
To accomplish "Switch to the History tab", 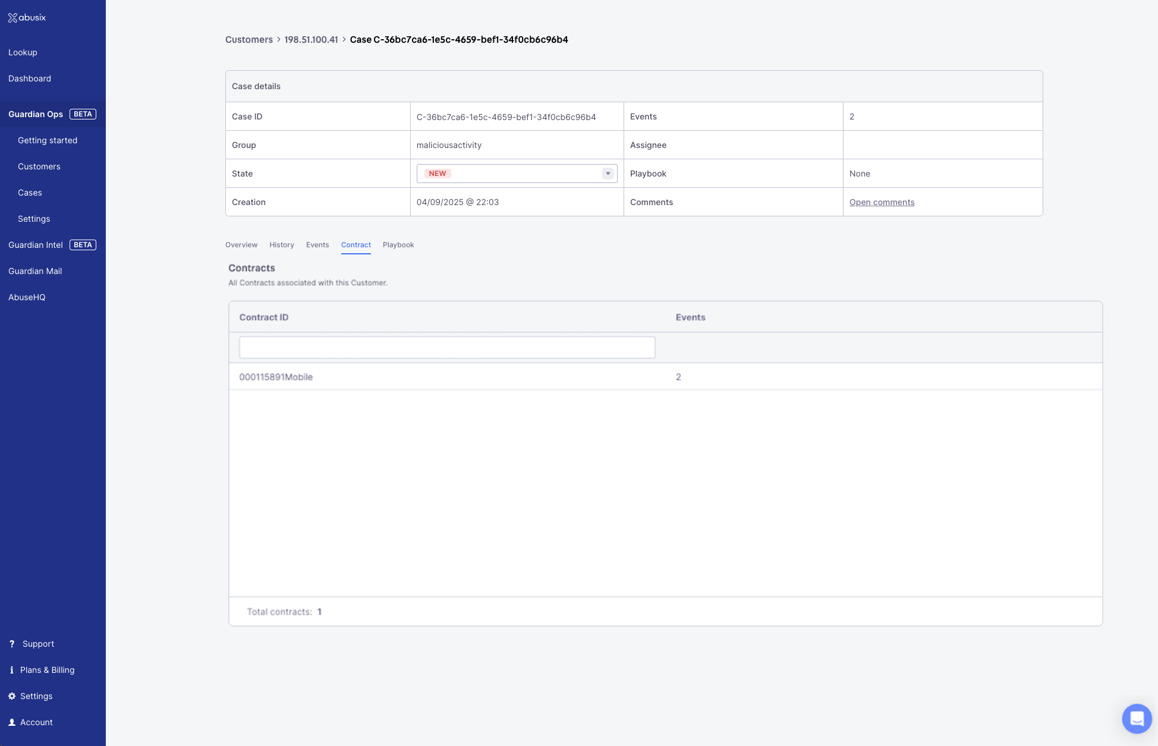I will pyautogui.click(x=282, y=245).
